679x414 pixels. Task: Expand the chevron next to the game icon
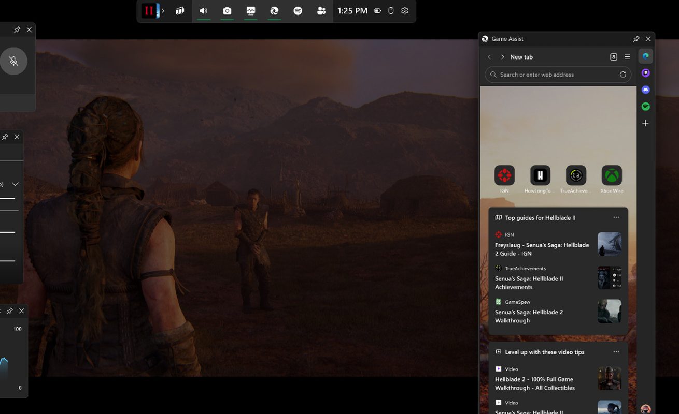click(163, 11)
